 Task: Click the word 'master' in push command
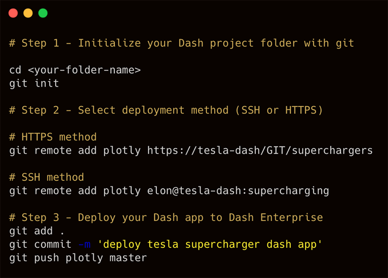[128, 258]
